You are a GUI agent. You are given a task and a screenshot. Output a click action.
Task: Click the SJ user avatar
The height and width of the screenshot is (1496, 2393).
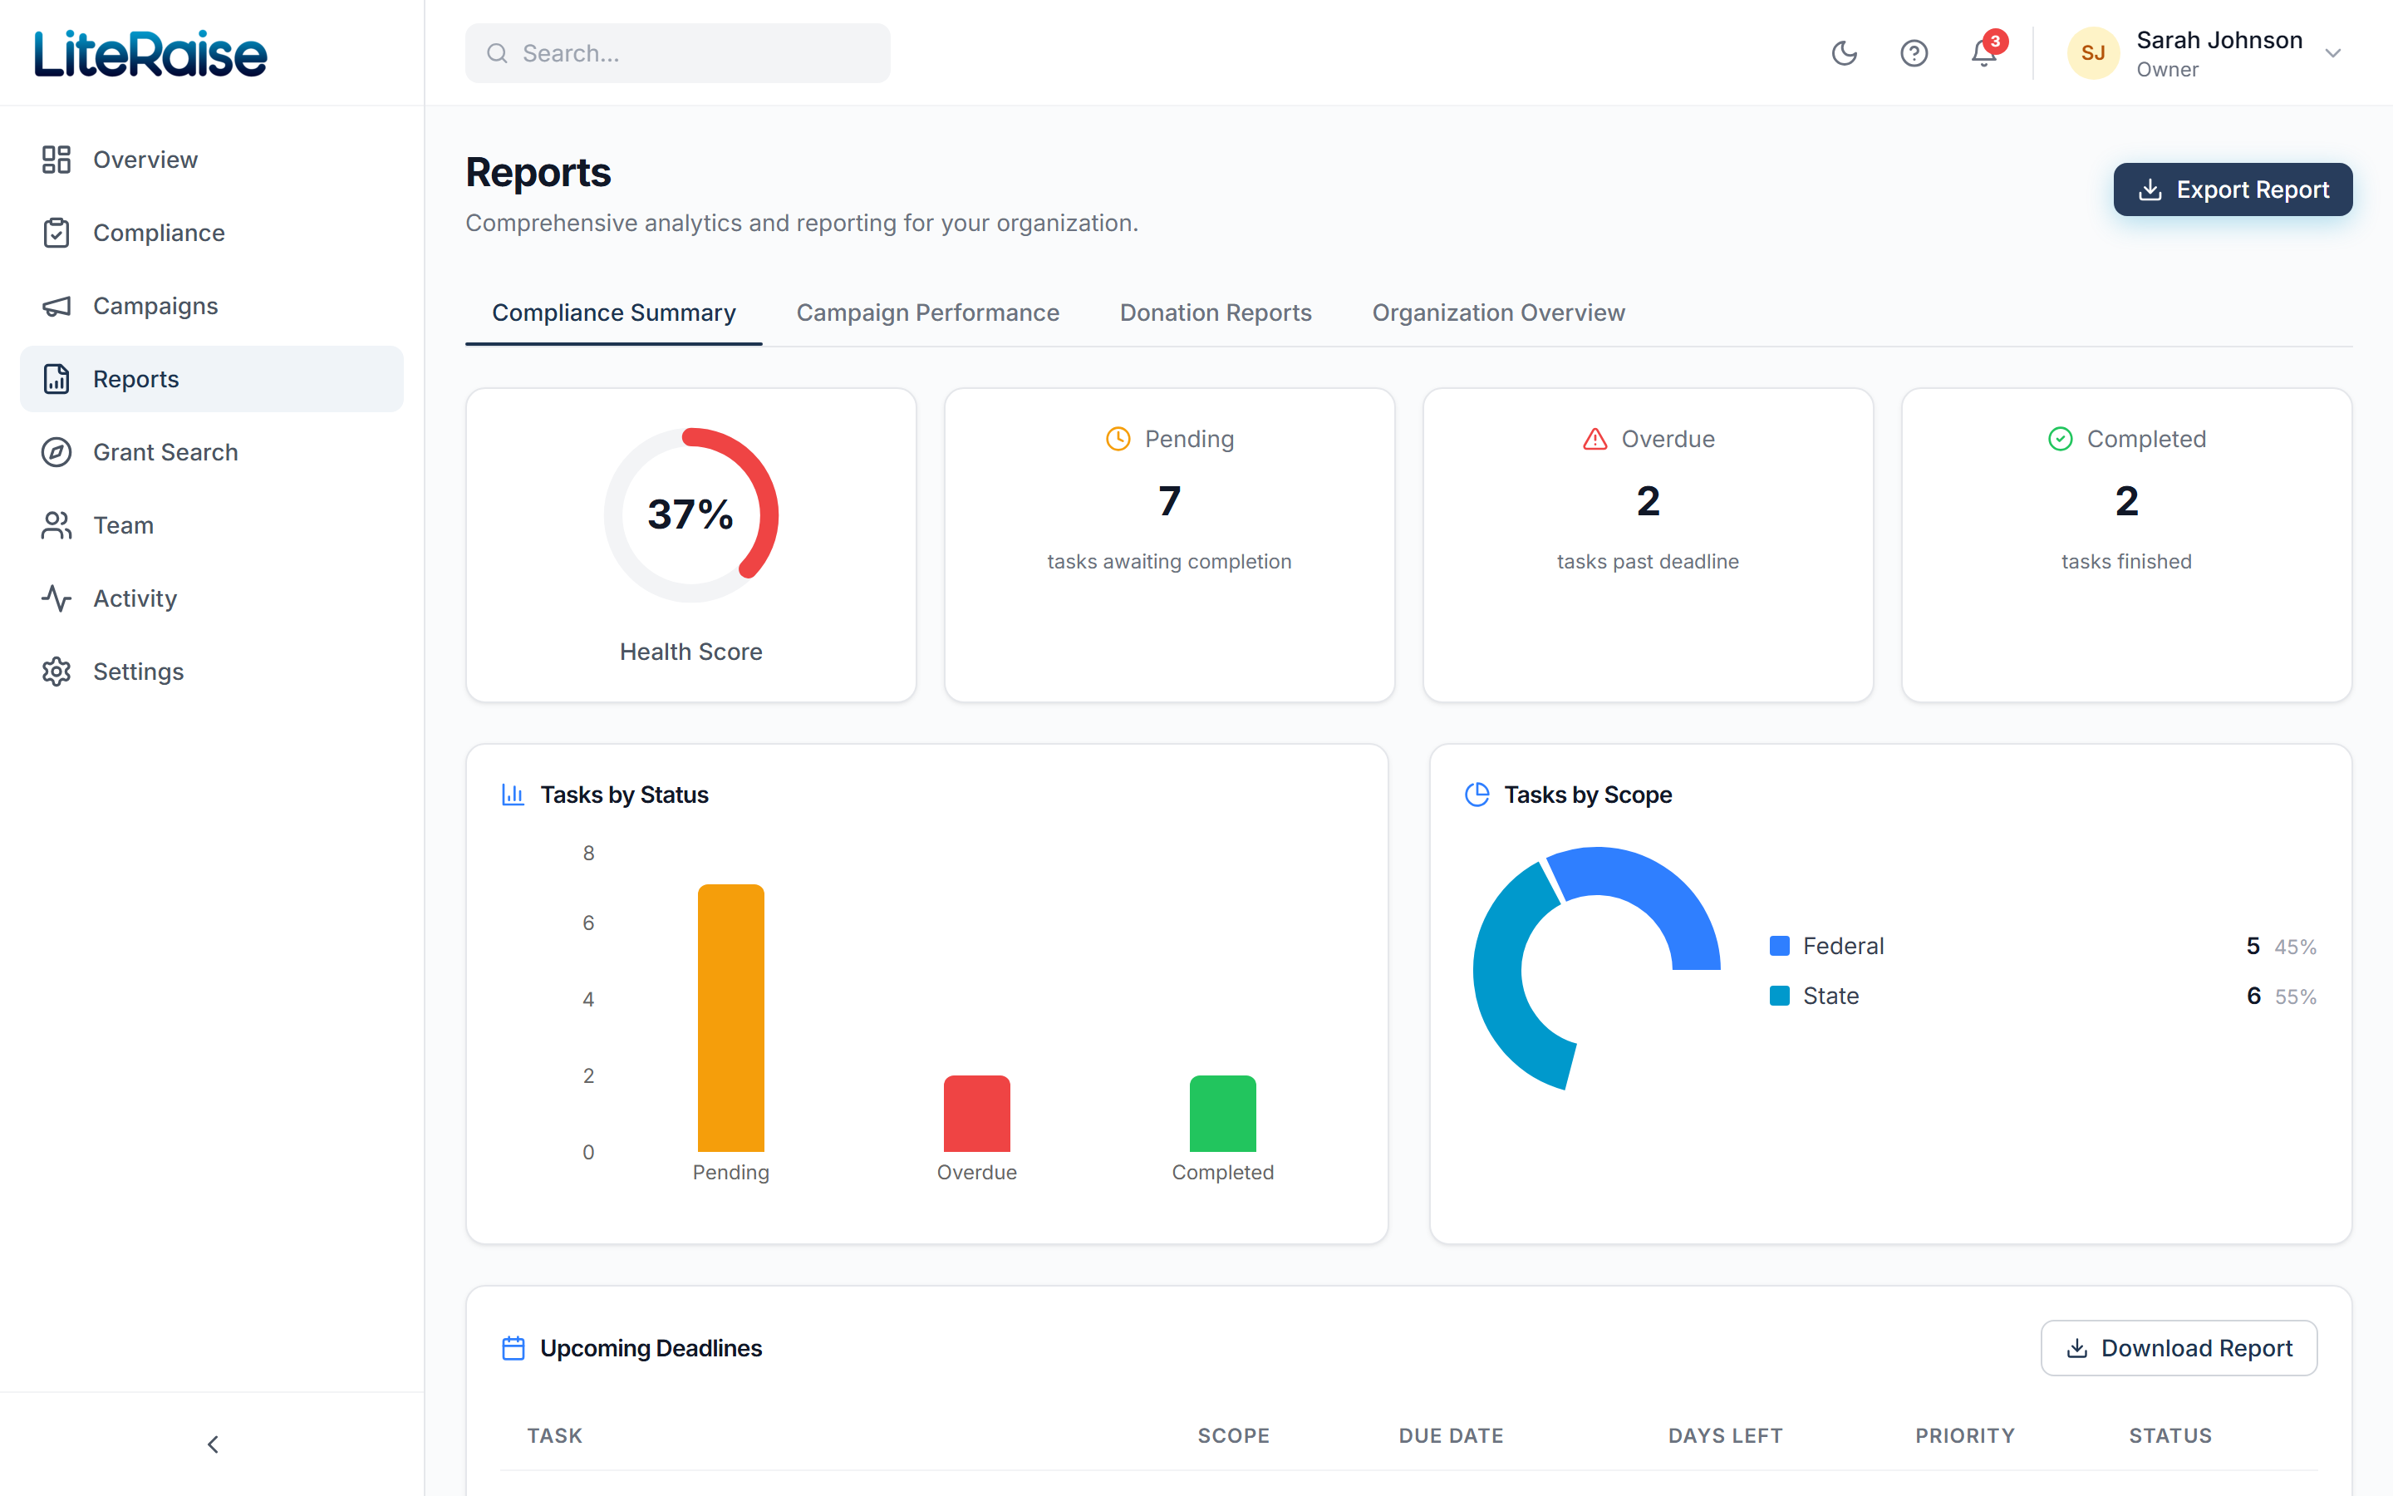click(2093, 53)
